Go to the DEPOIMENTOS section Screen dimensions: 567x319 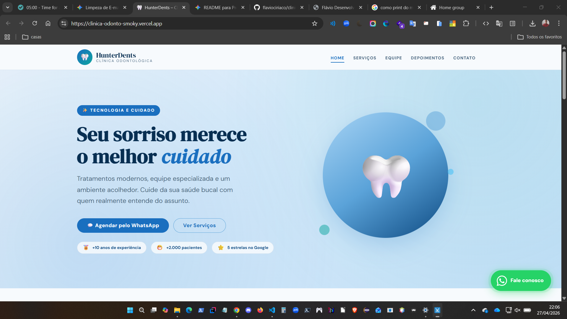tap(427, 58)
